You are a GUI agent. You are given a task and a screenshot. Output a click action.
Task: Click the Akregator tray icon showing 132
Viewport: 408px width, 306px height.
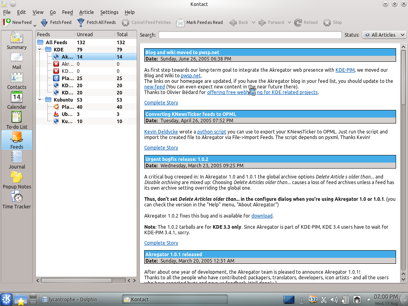[312, 300]
